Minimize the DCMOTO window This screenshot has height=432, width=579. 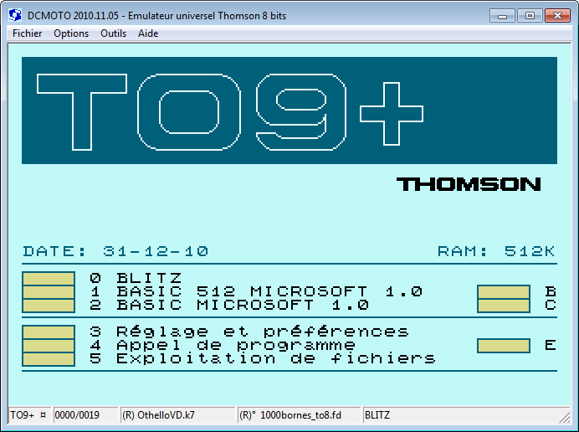pyautogui.click(x=502, y=16)
